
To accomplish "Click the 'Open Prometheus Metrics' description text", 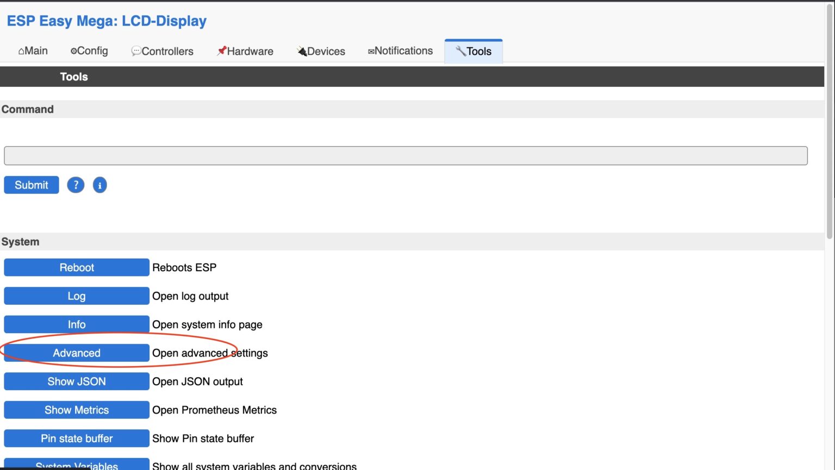I will click(214, 410).
